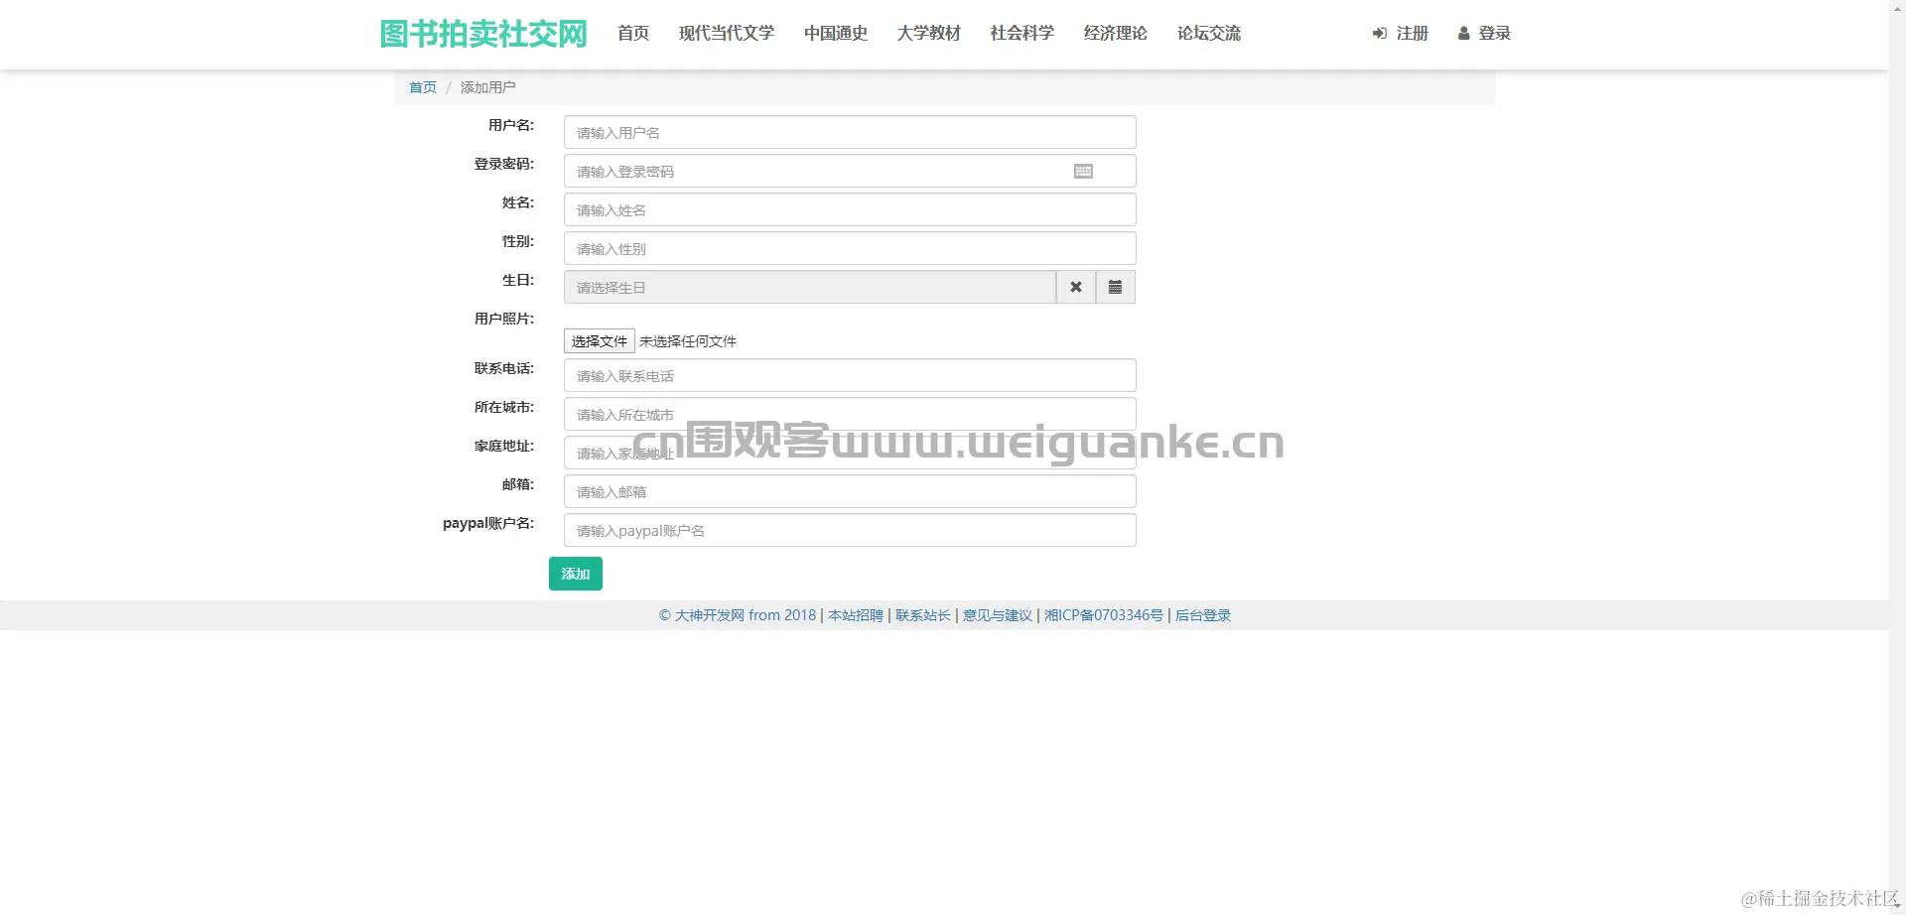Click the 未选择任何文件 file status text
The image size is (1906, 915).
coord(688,341)
